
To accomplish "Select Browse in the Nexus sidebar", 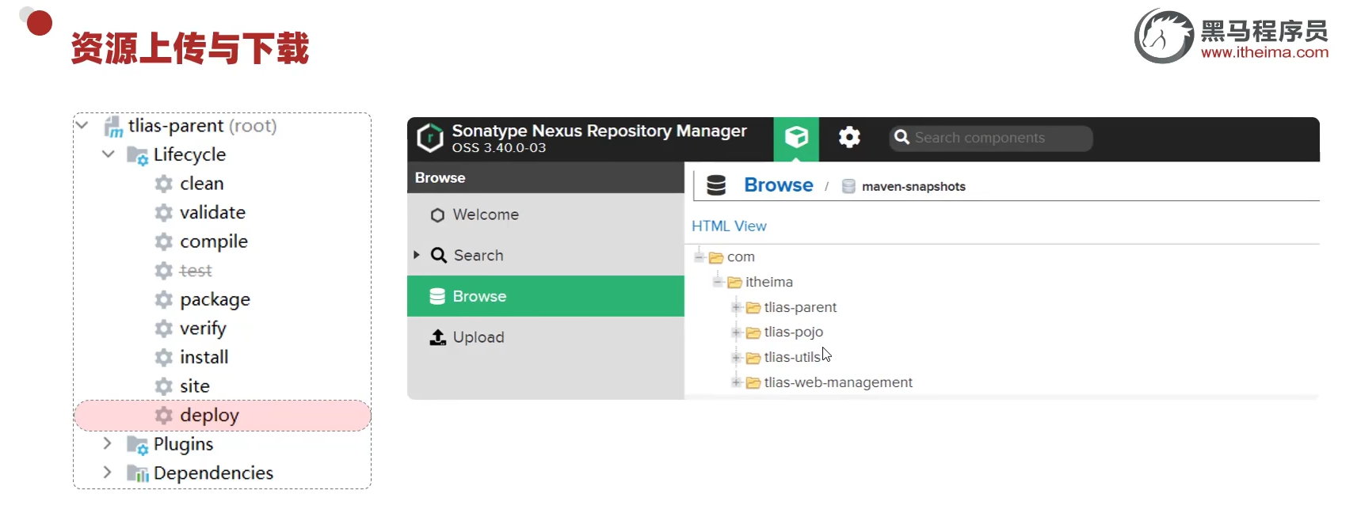I will 546,296.
